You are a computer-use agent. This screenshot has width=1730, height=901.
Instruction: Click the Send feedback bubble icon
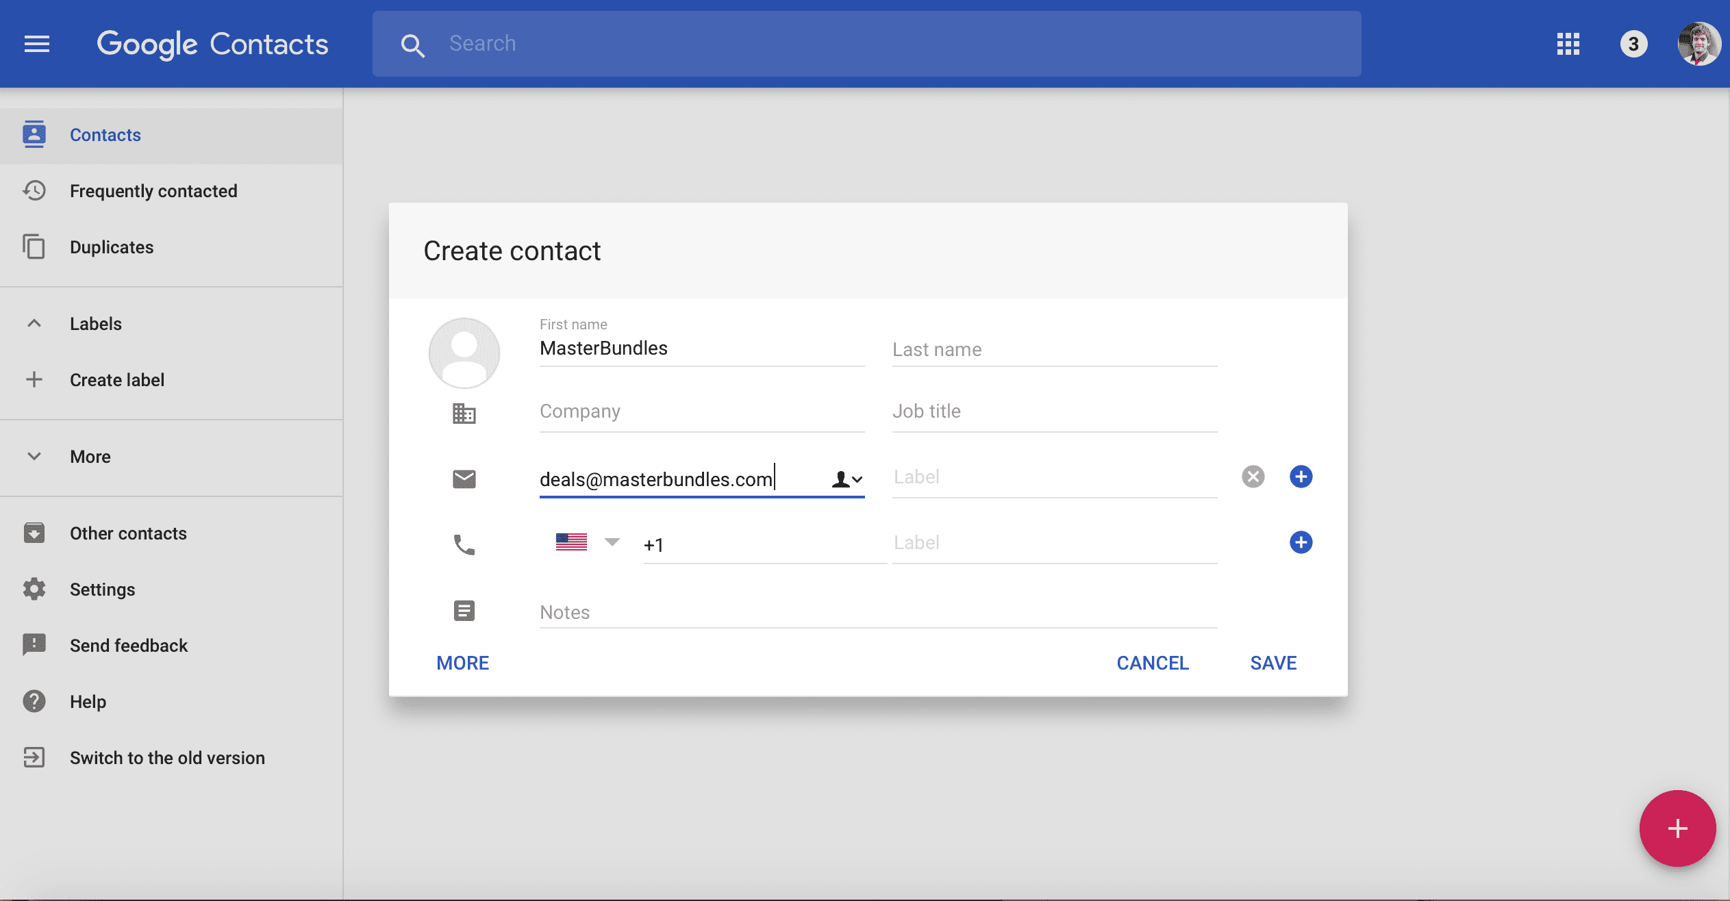pyautogui.click(x=34, y=645)
